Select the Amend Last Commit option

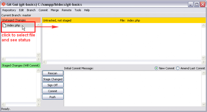178,68
